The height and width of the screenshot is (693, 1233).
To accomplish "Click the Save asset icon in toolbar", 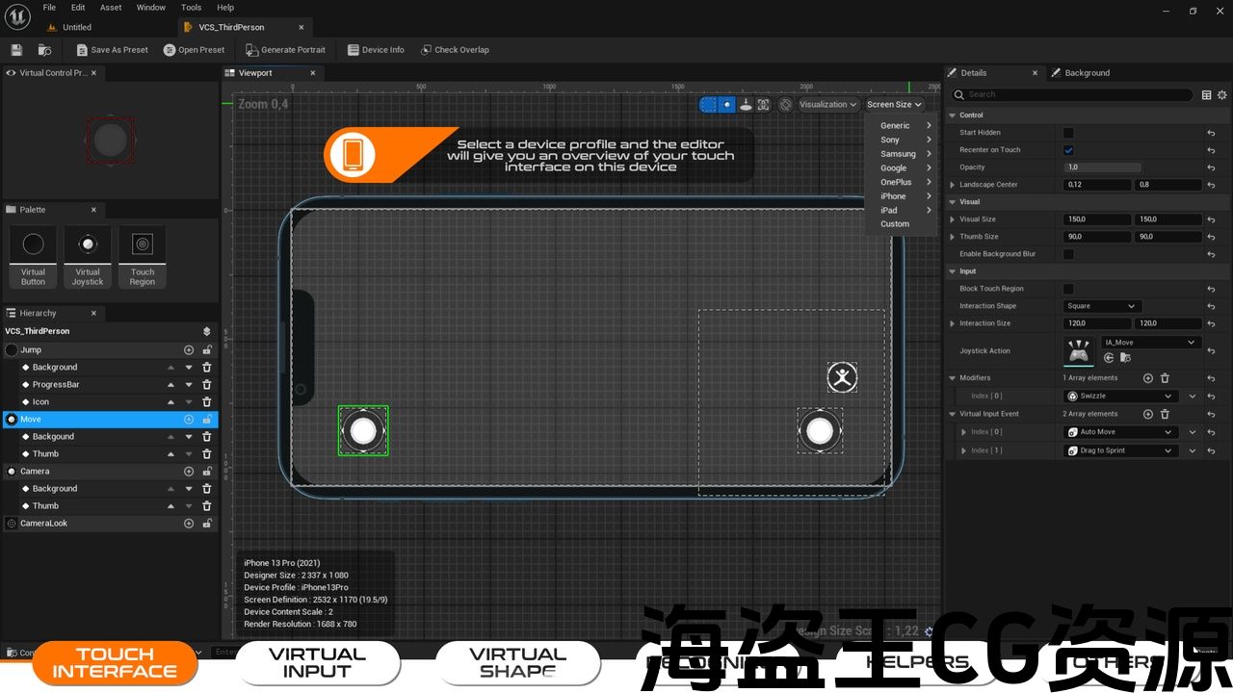I will [16, 50].
